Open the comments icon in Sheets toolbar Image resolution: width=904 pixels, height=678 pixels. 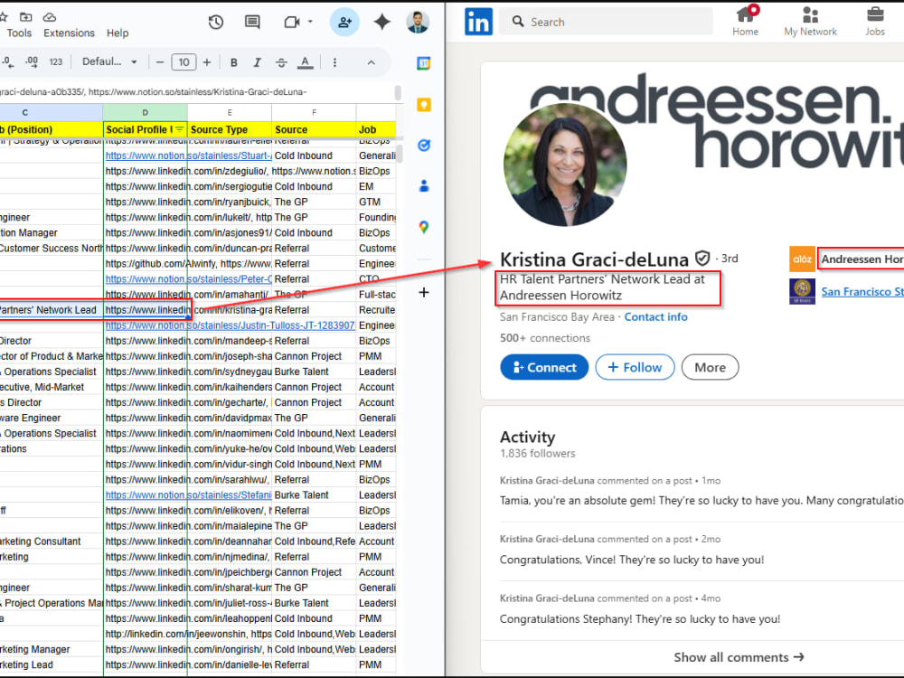252,22
